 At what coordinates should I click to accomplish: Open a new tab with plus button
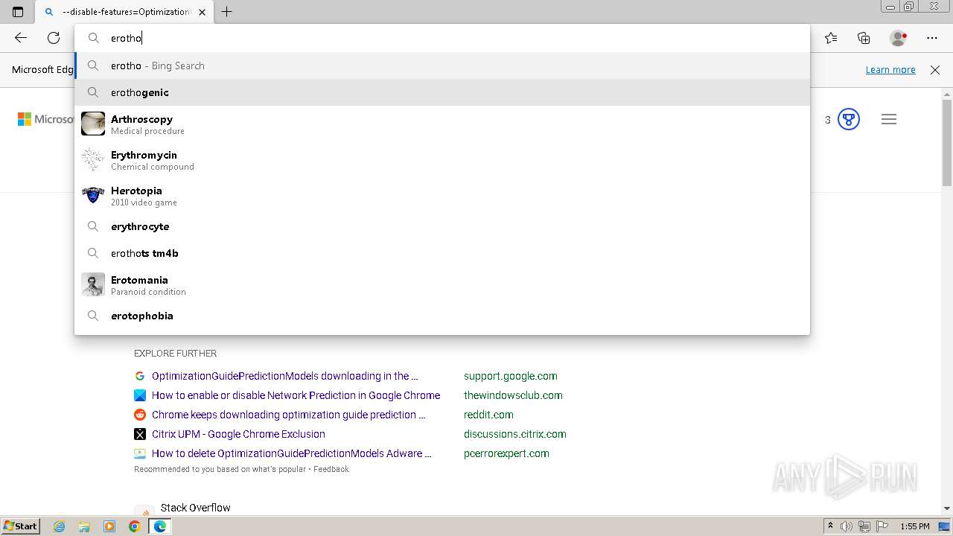(227, 12)
